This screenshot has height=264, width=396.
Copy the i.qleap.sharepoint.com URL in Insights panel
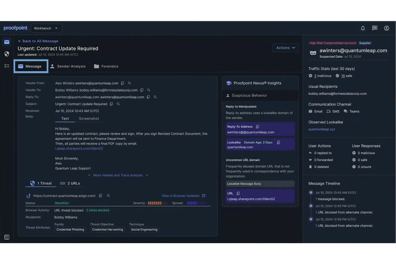238,193
